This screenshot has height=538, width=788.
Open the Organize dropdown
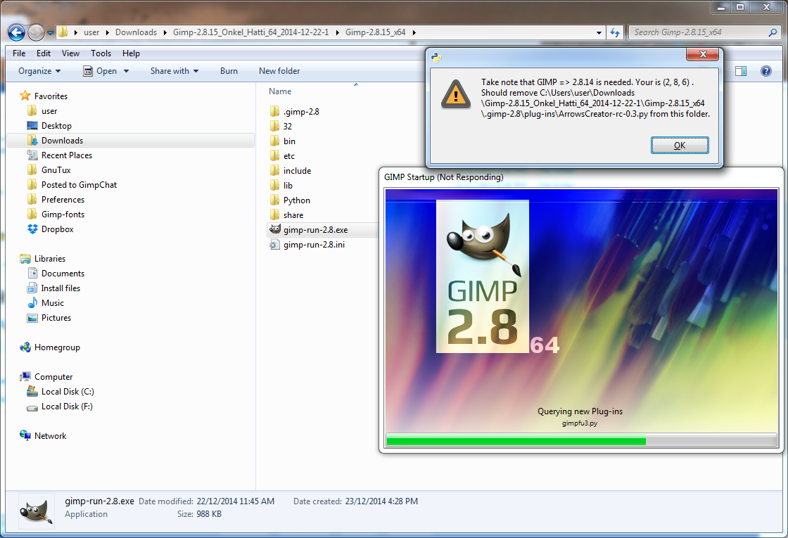coord(39,71)
